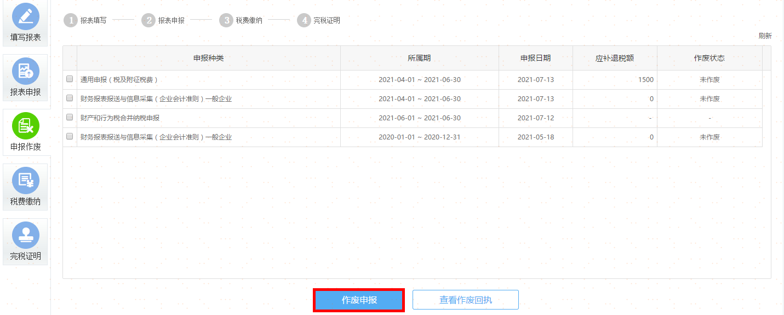Image resolution: width=784 pixels, height=315 pixels.
Task: Open the 完税证明 sidebar icon
Action: point(25,235)
